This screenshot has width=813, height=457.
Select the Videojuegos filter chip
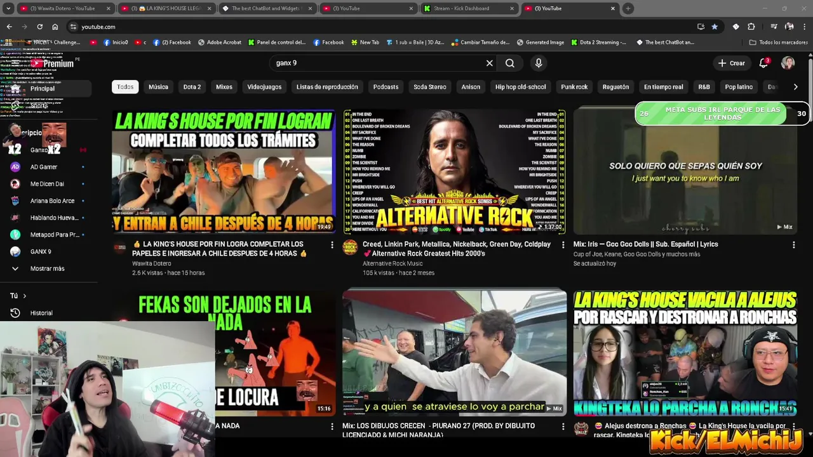(x=264, y=87)
